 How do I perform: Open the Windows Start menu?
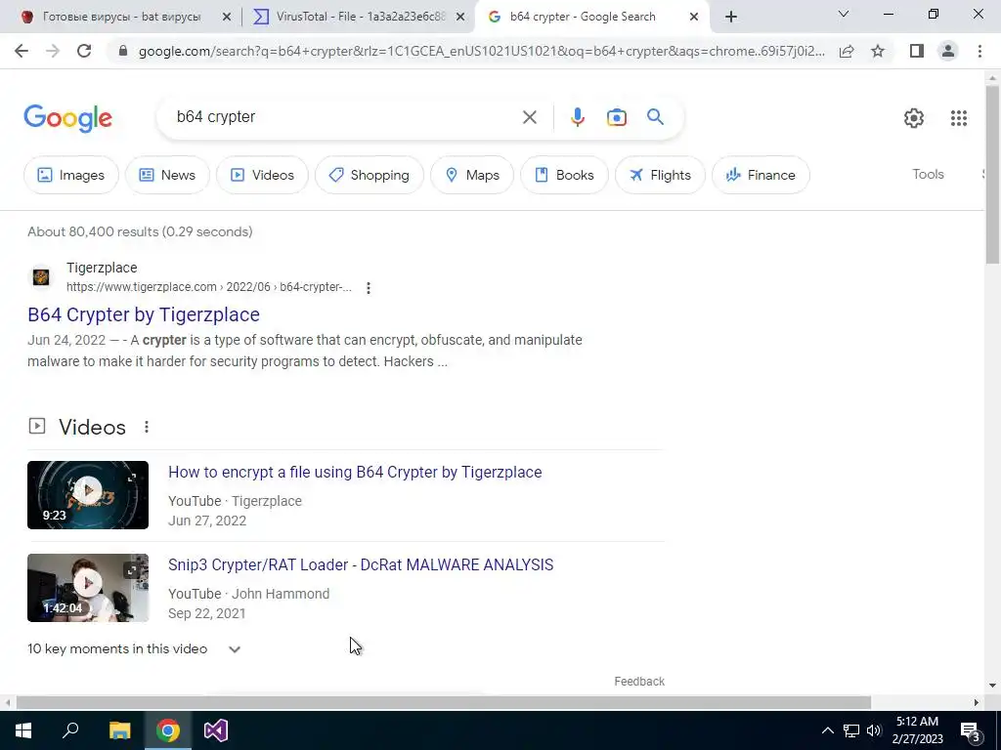pos(23,730)
